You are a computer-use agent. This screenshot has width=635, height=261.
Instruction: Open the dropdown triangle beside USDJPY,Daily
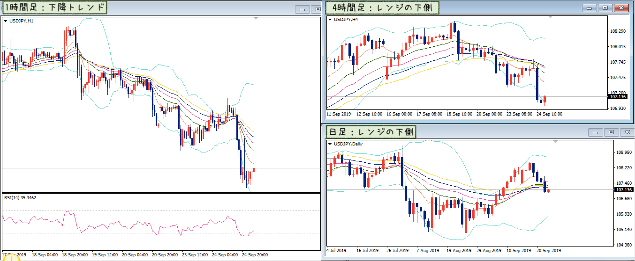point(330,144)
